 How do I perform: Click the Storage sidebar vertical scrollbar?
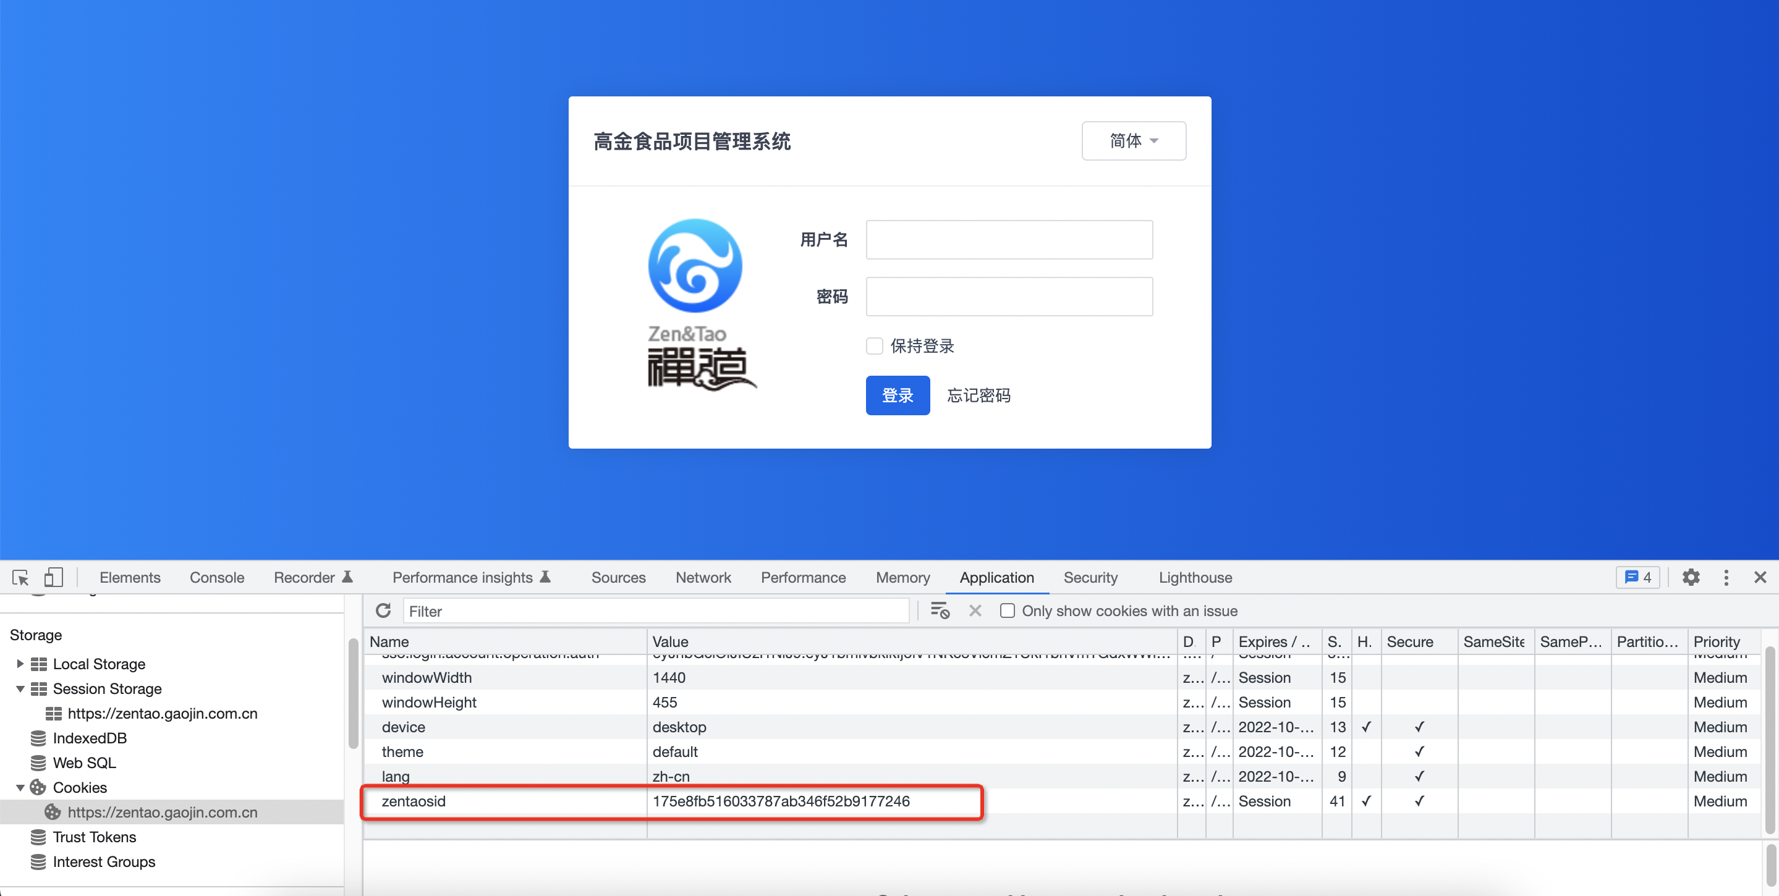tap(353, 694)
